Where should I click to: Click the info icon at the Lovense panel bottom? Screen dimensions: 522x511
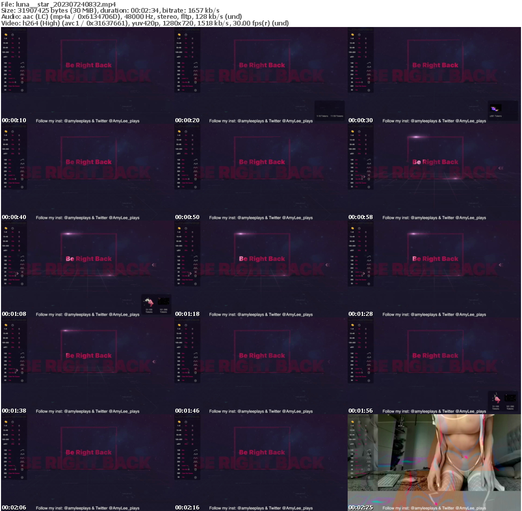coord(22,90)
